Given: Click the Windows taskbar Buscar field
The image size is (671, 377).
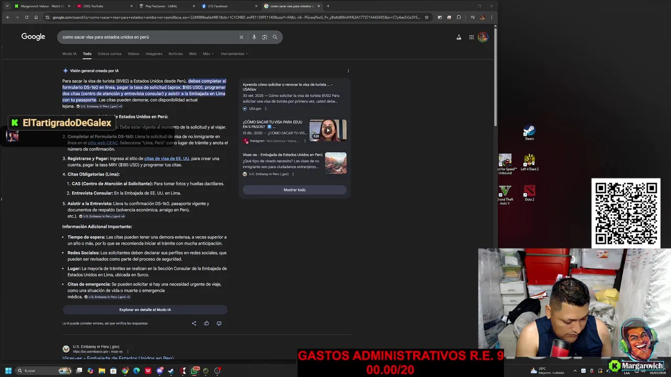Looking at the screenshot, I should (x=43, y=371).
